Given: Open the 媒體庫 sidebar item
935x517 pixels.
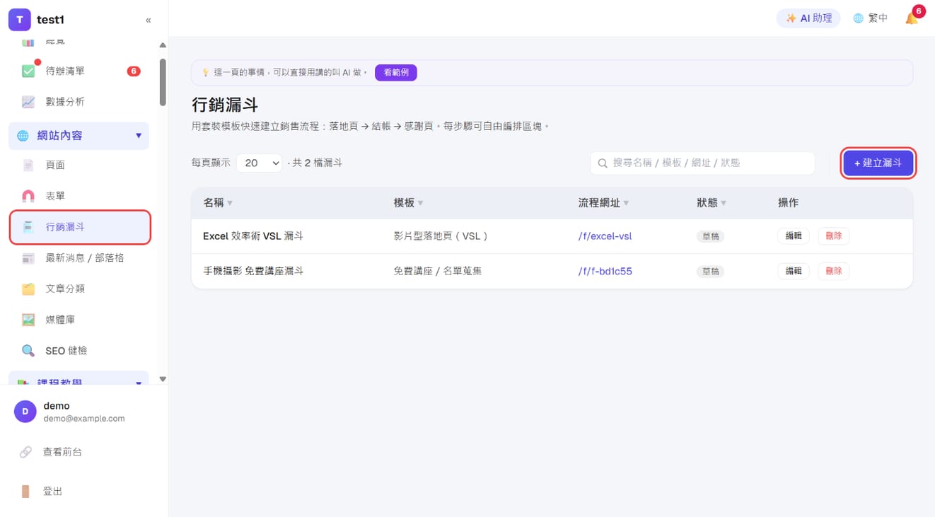Looking at the screenshot, I should pyautogui.click(x=79, y=320).
